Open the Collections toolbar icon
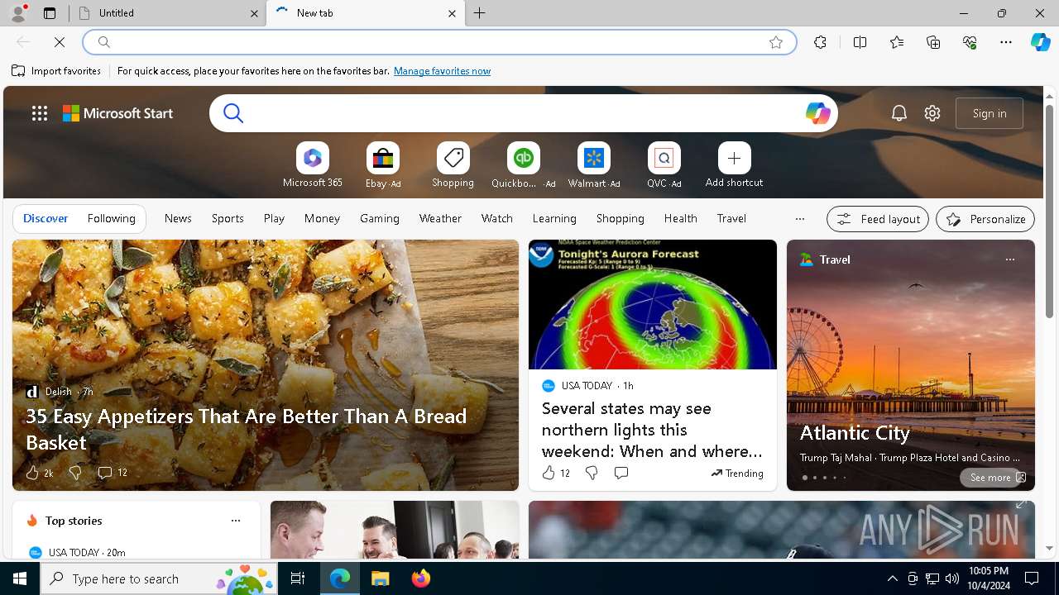Screen dimensions: 1059x595 [933, 42]
